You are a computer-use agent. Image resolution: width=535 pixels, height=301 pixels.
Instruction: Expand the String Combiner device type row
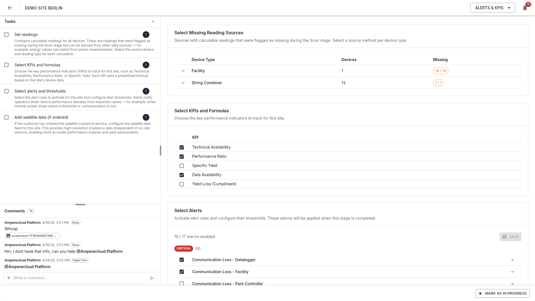pyautogui.click(x=183, y=83)
